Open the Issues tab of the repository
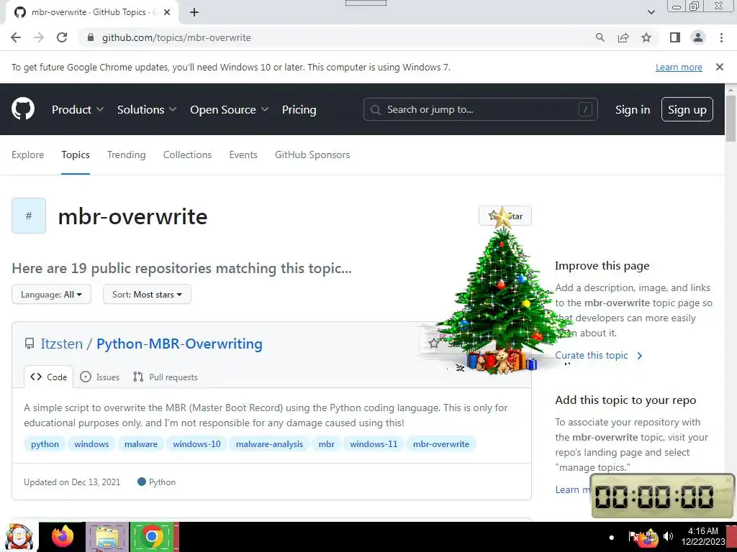Image resolution: width=737 pixels, height=552 pixels. [x=99, y=377]
